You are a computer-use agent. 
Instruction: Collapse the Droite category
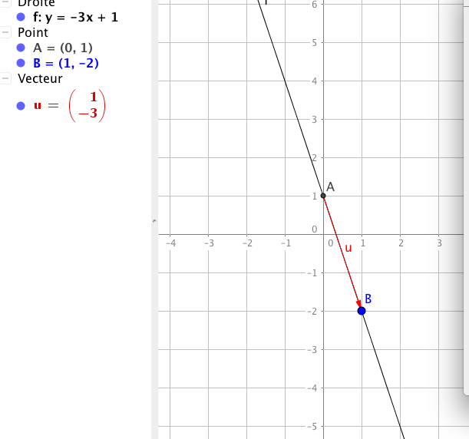coord(6,3)
